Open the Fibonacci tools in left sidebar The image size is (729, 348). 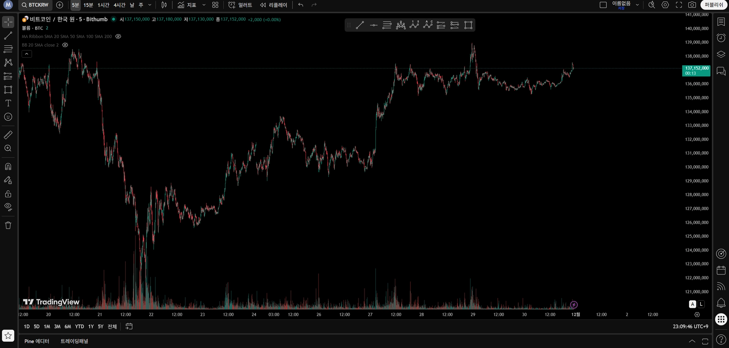point(8,49)
